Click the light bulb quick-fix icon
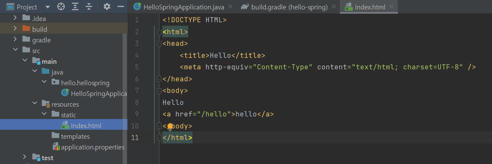 (x=170, y=126)
